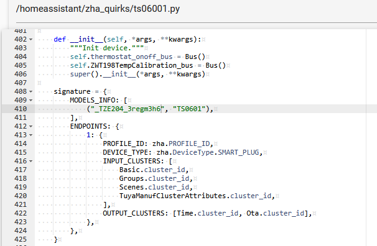This screenshot has width=377, height=246.
Task: Collapse endpoint 1 fold arrow at line 413
Action: coord(30,135)
